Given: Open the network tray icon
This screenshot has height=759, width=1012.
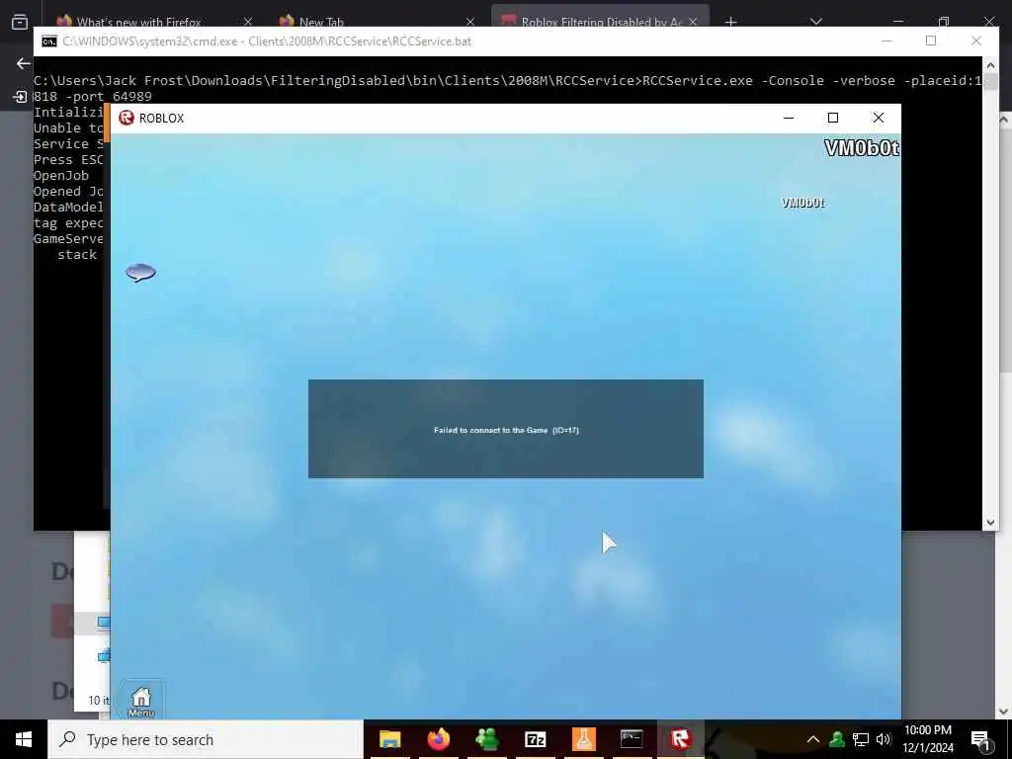Looking at the screenshot, I should tap(861, 739).
